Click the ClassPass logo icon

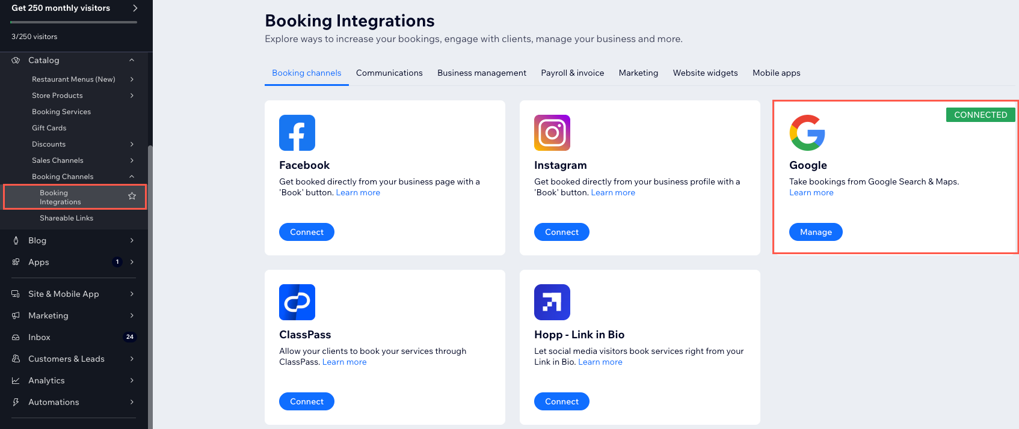click(x=297, y=302)
